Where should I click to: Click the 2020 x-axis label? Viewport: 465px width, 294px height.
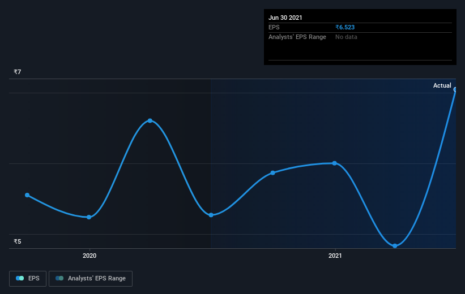tap(89, 256)
